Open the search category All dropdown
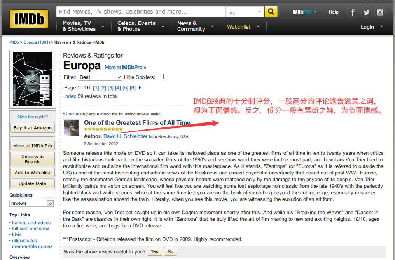The height and width of the screenshot is (260, 395). click(245, 12)
